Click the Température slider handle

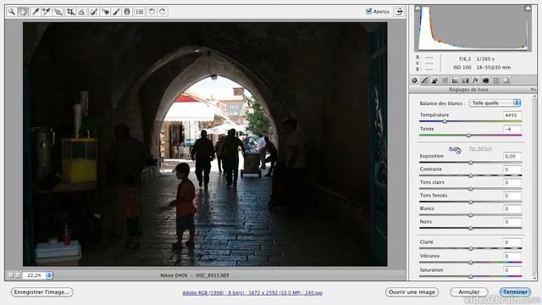445,122
